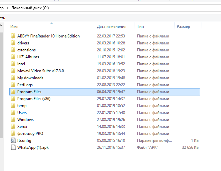Click the WhatsApp (1).apk file icon

click(13, 147)
